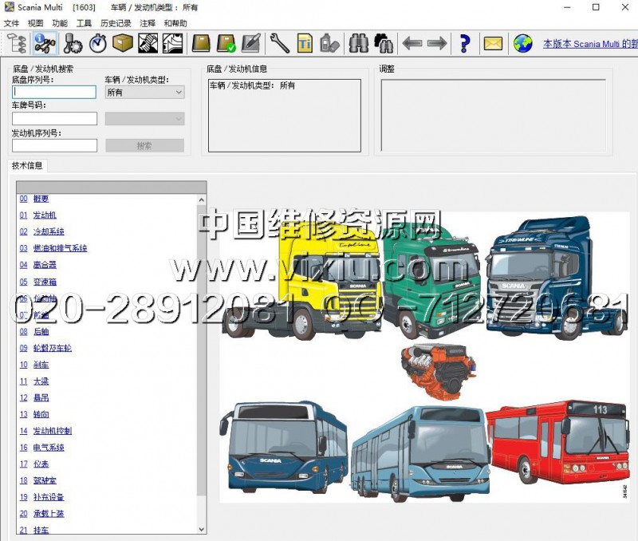The height and width of the screenshot is (541, 638).
Task: Open the 文件 menu
Action: coord(11,23)
